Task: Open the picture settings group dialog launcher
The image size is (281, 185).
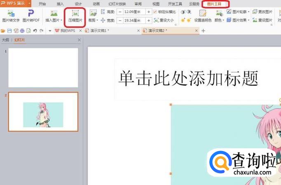Action: tap(272, 25)
